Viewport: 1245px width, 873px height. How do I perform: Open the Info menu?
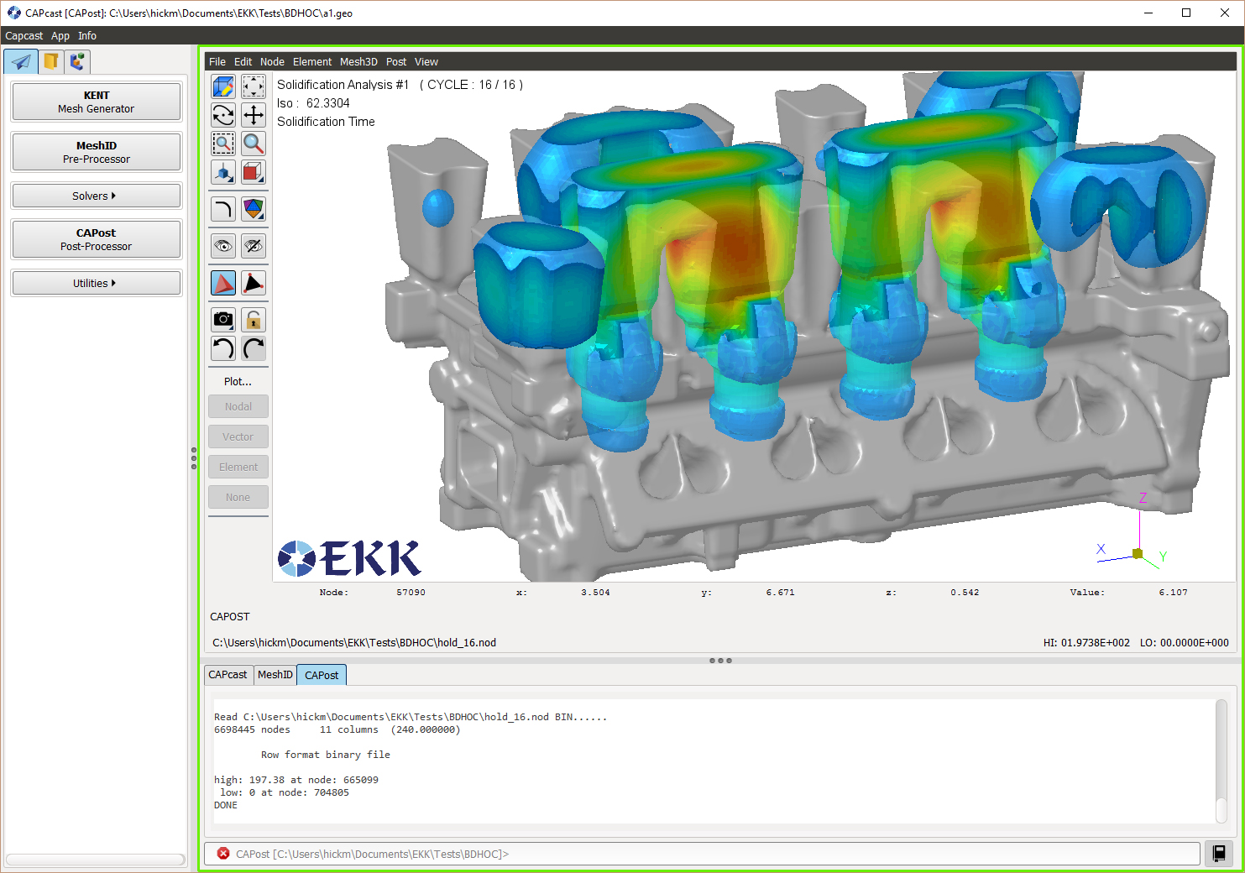87,36
